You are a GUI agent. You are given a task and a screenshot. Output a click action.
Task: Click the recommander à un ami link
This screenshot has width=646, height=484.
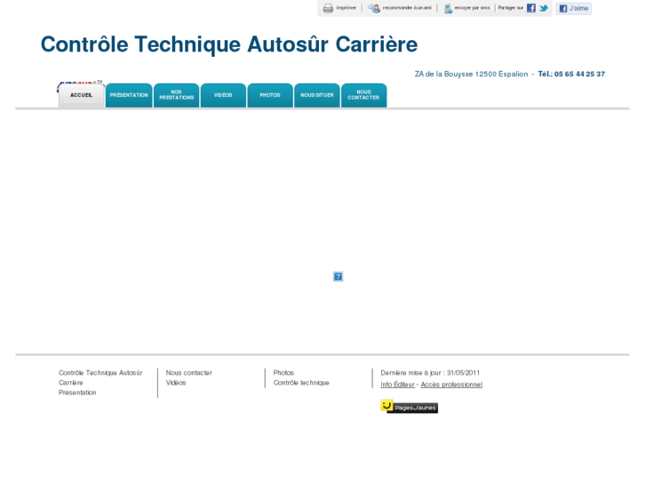407,8
